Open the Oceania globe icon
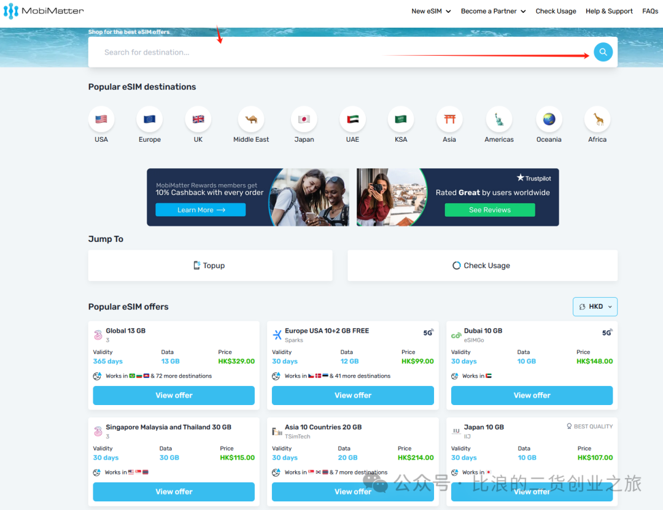Screen dimensions: 663x510 pos(549,119)
